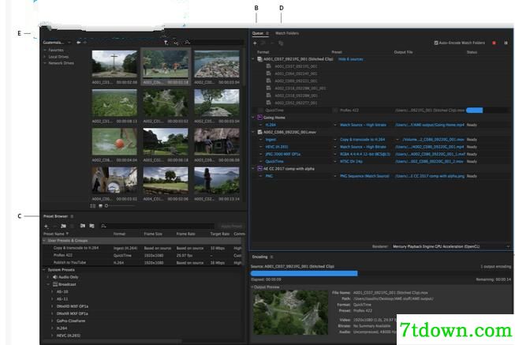Expand Local Drives in Media Browser
515x345 pixels.
tap(45, 57)
